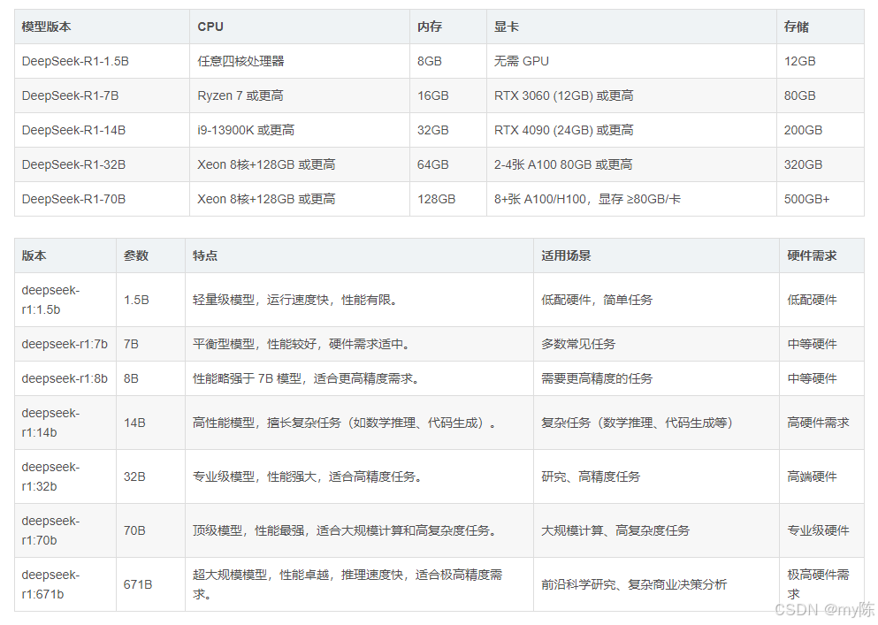Select the '8GB' memory cell for R1-1.5B
This screenshot has height=625, width=878.
[448, 61]
